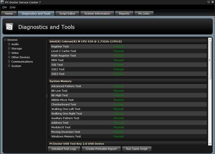This screenshot has width=215, height=154.
Task: Expand the Video device category
Action: coord(9,53)
